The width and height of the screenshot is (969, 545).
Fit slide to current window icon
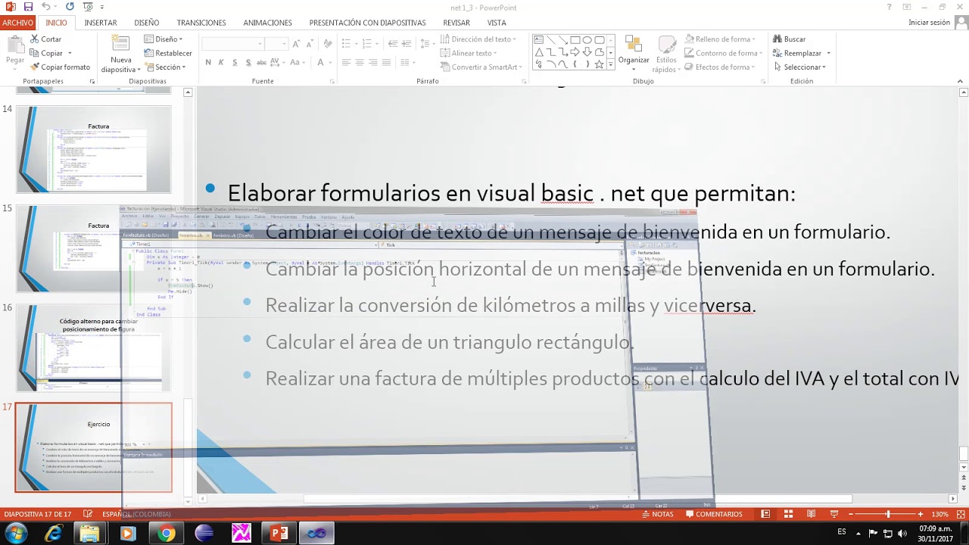coord(961,514)
